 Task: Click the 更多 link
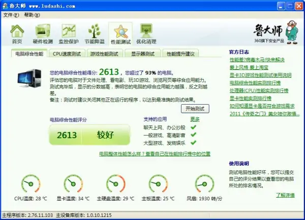pyautogui.click(x=195, y=119)
